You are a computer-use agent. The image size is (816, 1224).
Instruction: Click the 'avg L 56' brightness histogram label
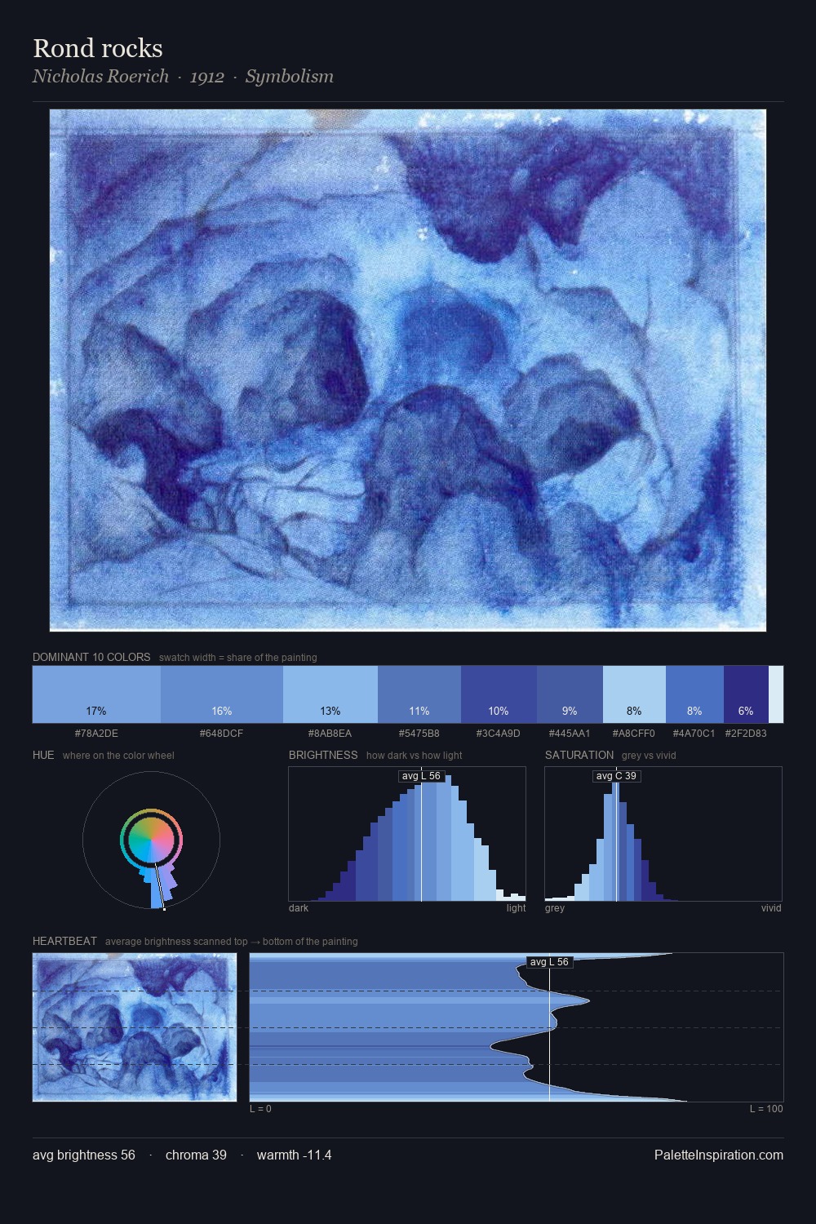click(421, 776)
